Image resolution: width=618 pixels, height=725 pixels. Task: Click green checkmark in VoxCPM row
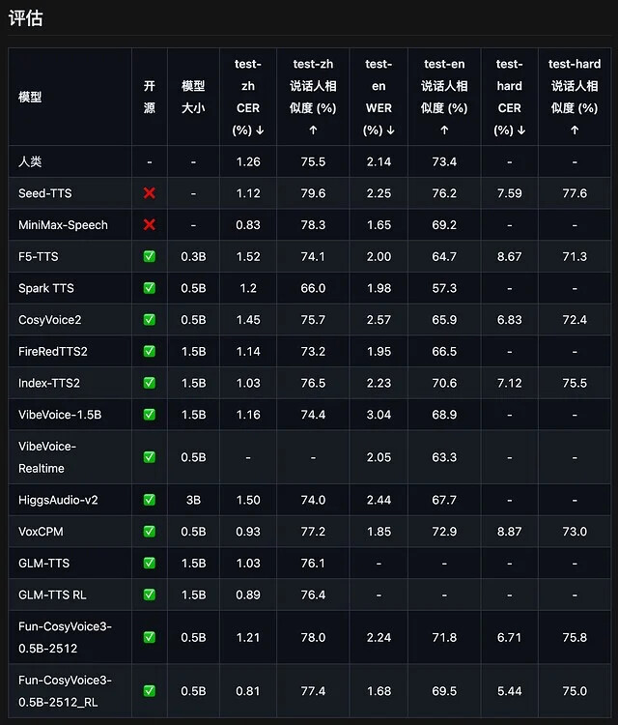[x=149, y=532]
